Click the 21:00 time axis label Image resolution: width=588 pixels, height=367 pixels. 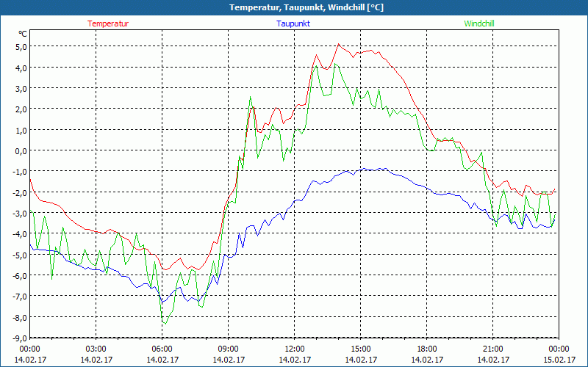492,349
